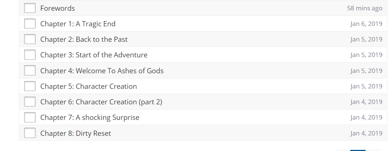Open the Forewords entry
This screenshot has width=390, height=151.
(x=58, y=8)
